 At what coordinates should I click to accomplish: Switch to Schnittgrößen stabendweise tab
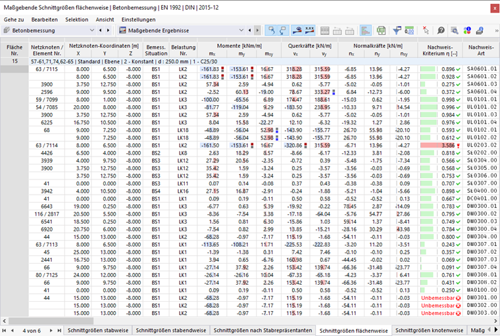click(170, 330)
